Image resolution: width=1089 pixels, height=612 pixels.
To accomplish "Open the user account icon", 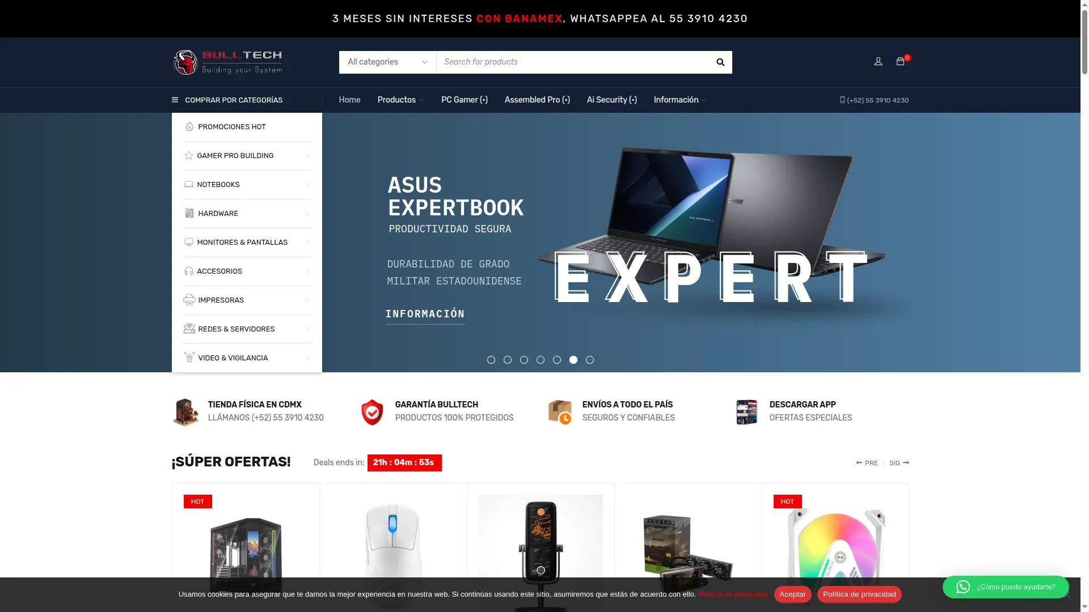I will click(878, 61).
